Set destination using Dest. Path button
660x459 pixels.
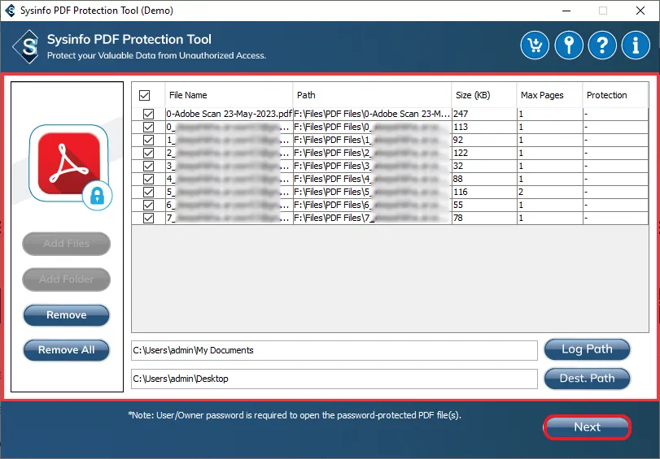point(587,379)
